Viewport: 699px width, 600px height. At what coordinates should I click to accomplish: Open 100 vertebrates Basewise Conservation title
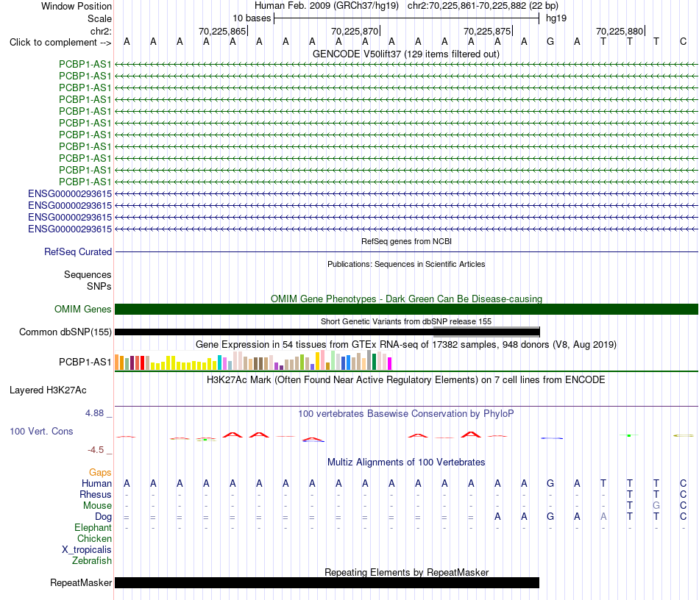(406, 414)
